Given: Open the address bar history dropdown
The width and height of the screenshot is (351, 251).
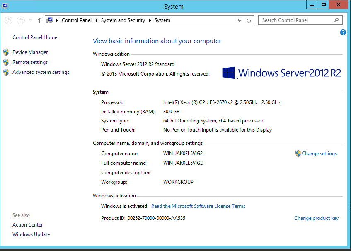Looking at the screenshot, I should click(240, 21).
